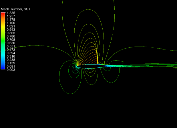177x128 pixels.
Task: Click the 0.473 legend value
Action: pyautogui.click(x=10, y=50)
